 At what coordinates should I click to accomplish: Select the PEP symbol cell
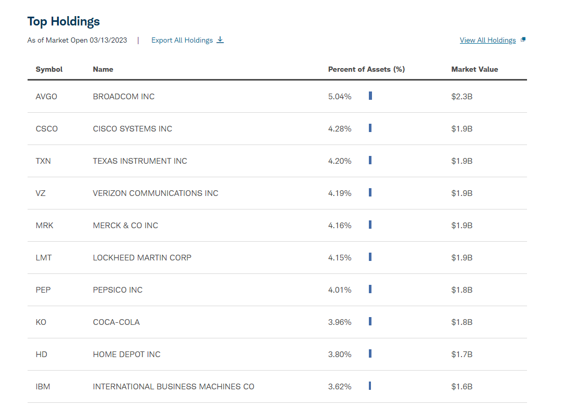43,290
